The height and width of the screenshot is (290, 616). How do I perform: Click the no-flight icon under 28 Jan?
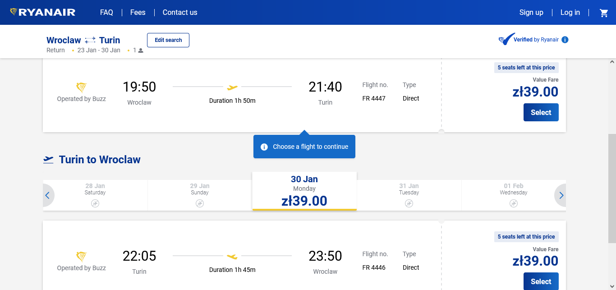click(95, 203)
